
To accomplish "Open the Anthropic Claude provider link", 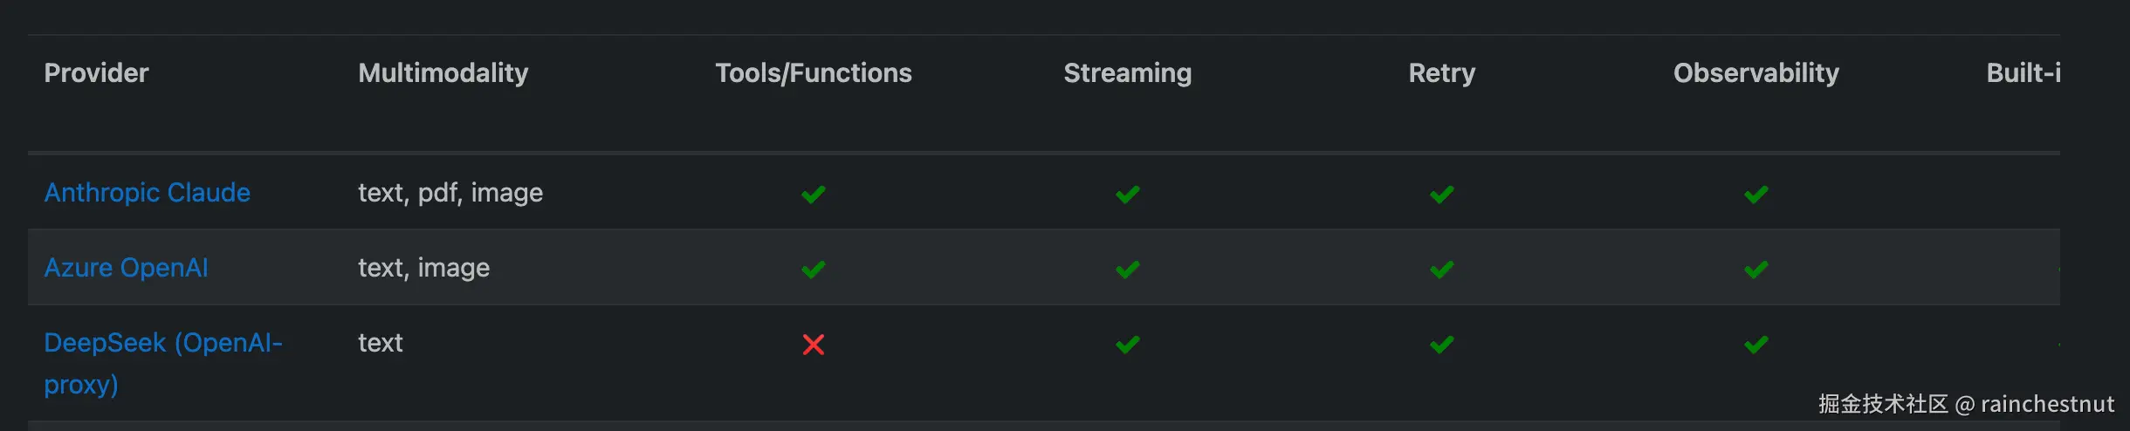I will click(x=147, y=193).
